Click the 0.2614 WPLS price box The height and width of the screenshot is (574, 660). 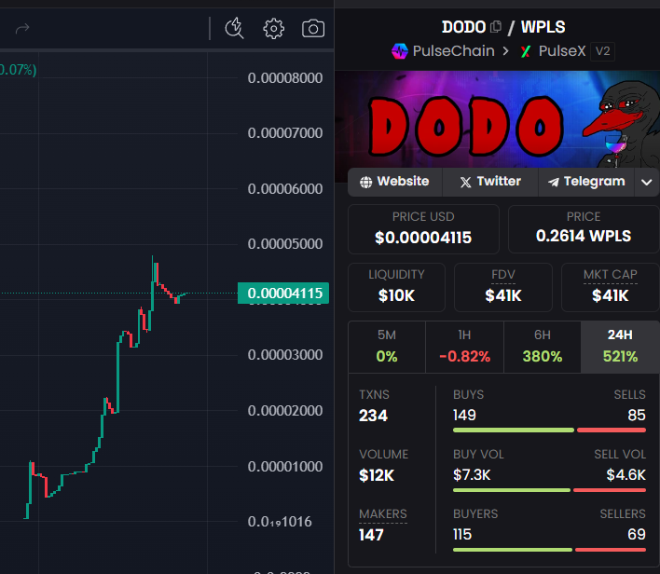tap(584, 229)
